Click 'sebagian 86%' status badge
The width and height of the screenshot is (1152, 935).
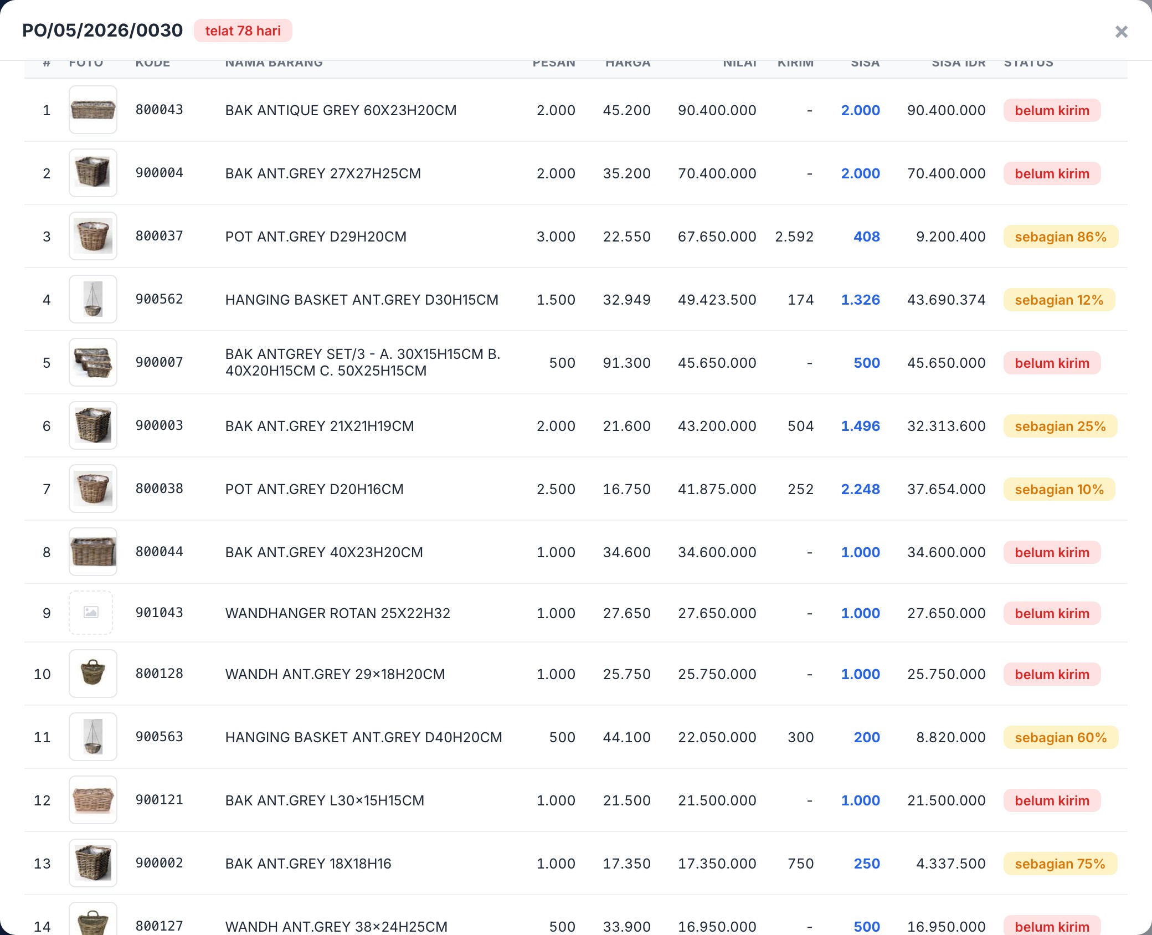coord(1061,237)
